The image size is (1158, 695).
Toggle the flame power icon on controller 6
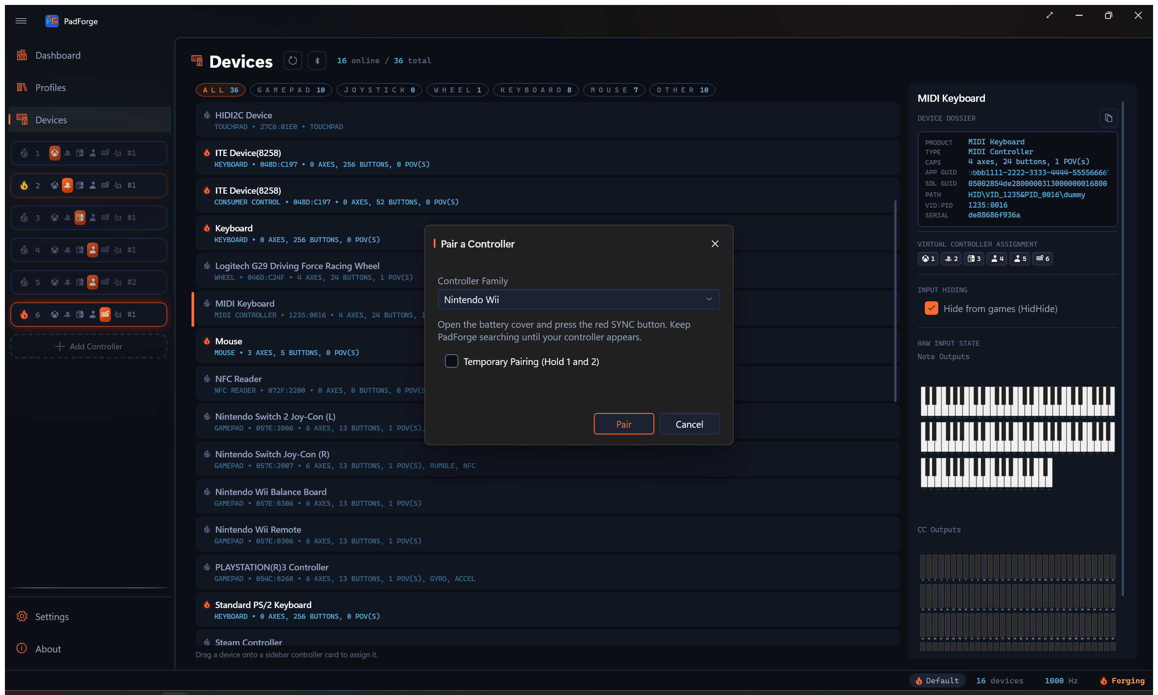24,315
